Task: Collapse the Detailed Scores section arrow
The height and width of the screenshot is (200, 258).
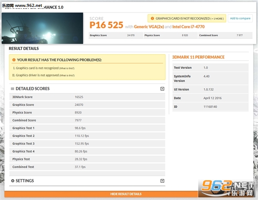Action: tap(162, 89)
